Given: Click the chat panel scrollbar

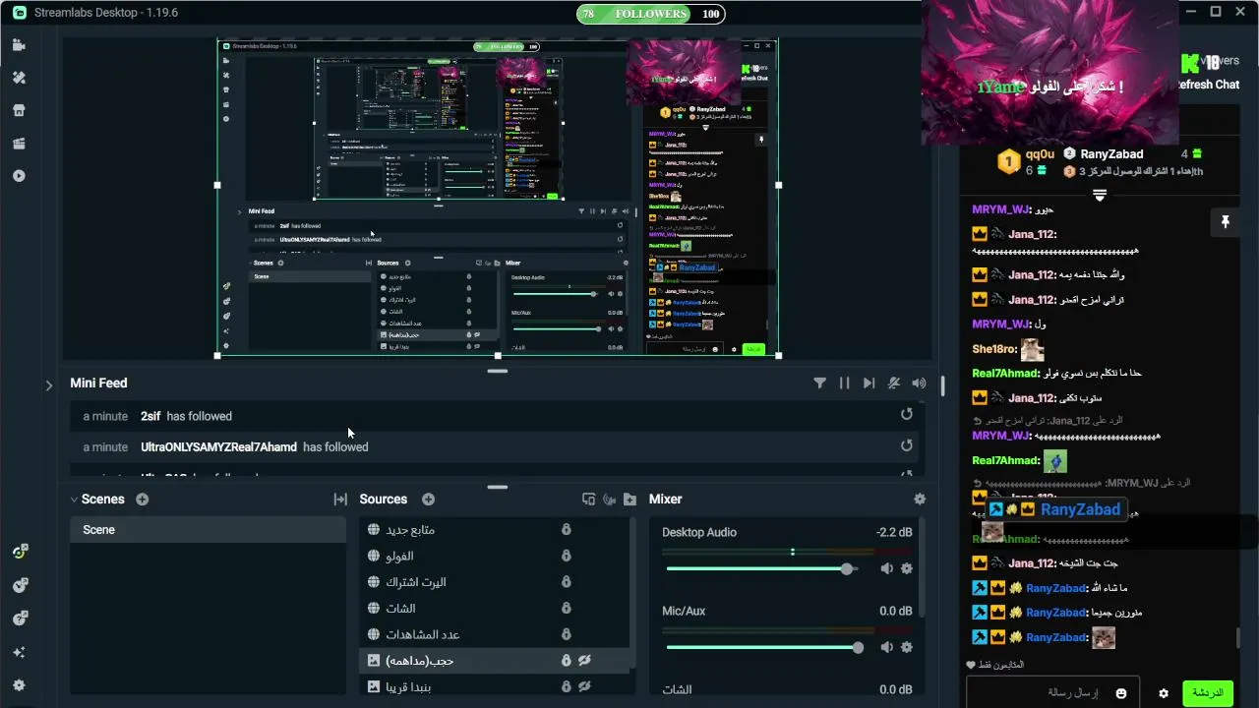Looking at the screenshot, I should click(1238, 638).
